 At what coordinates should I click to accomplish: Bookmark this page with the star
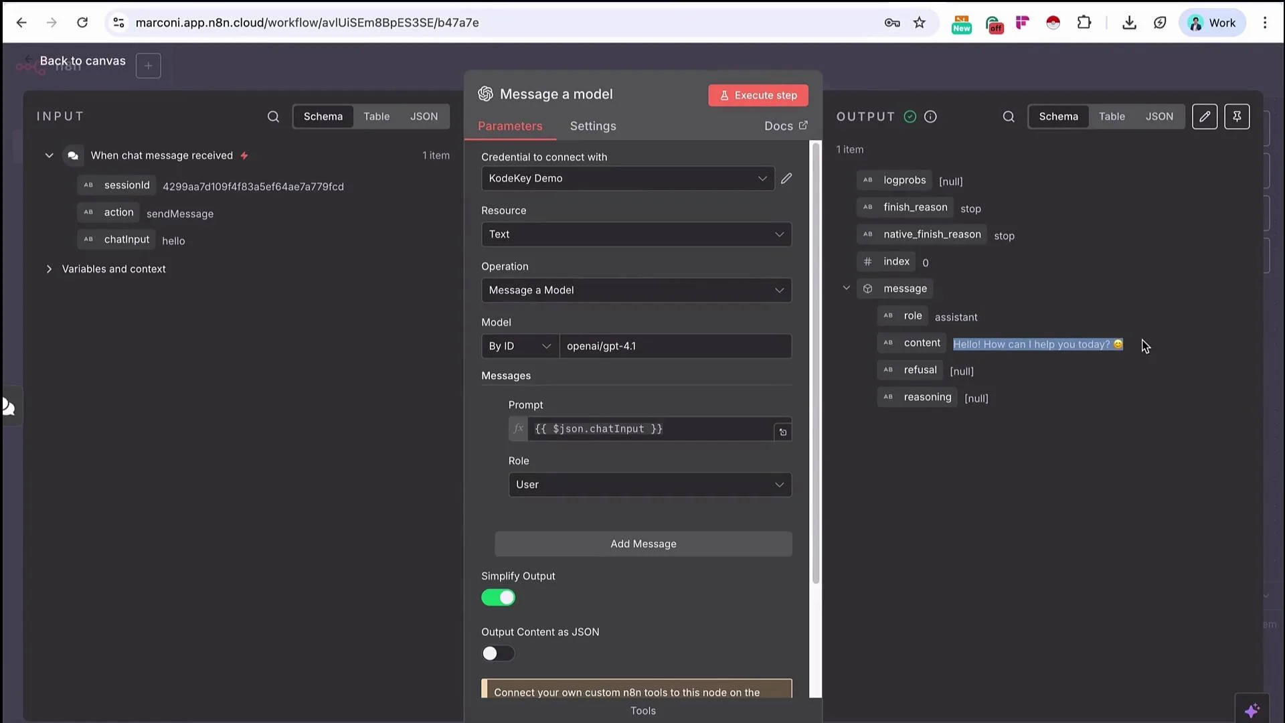(x=920, y=23)
